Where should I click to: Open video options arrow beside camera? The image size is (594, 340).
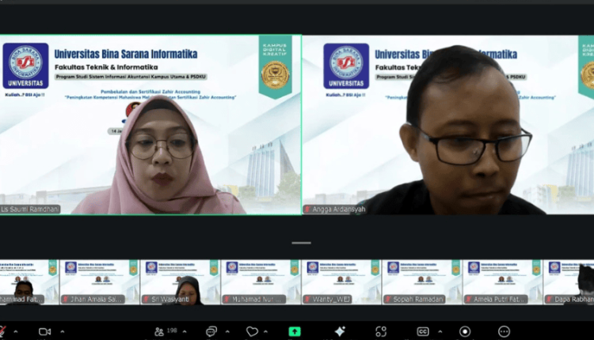(x=63, y=331)
